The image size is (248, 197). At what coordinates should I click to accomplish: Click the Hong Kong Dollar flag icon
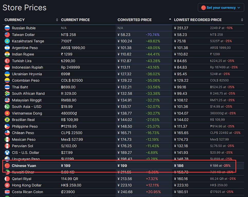[7, 185]
